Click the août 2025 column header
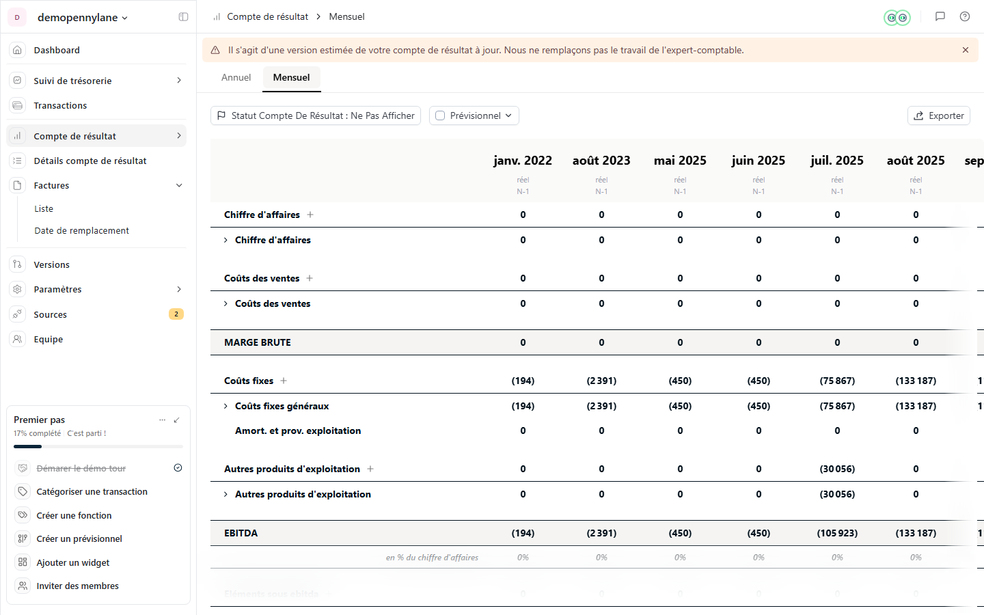 pyautogui.click(x=916, y=161)
